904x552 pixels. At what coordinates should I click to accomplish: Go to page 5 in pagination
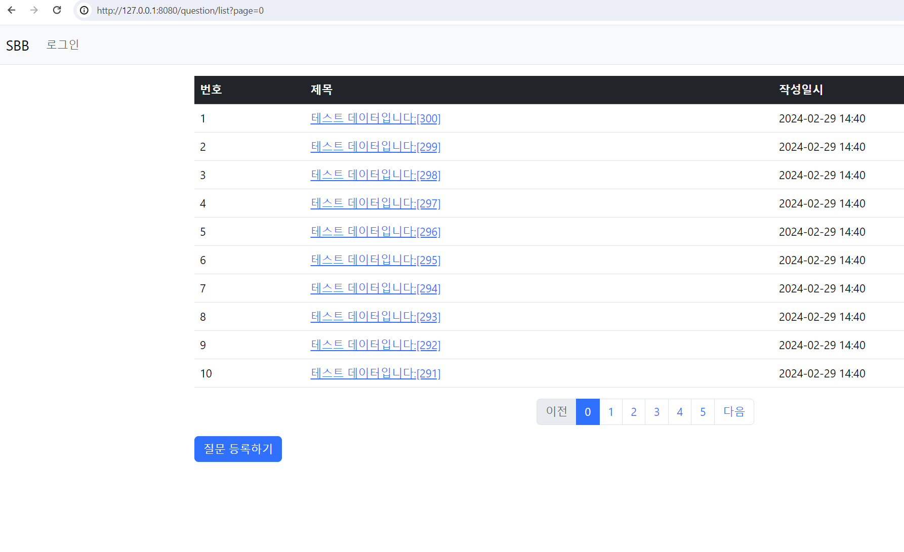click(x=703, y=412)
